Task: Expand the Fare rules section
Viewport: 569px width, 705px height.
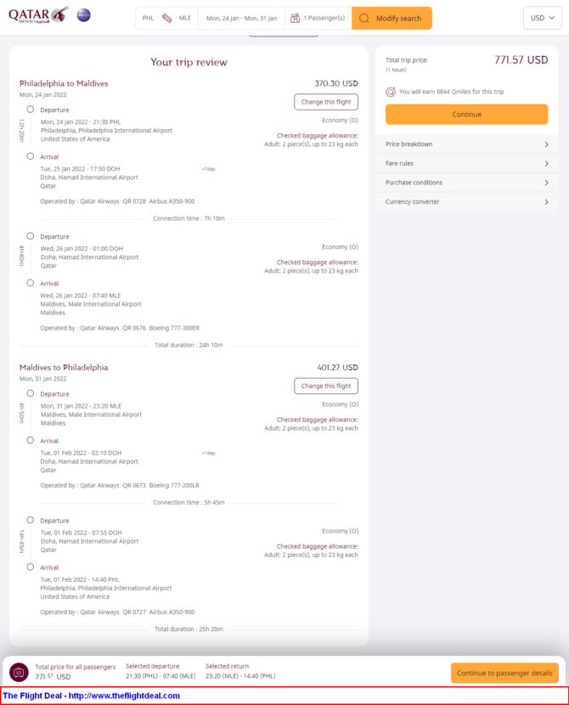Action: 466,164
